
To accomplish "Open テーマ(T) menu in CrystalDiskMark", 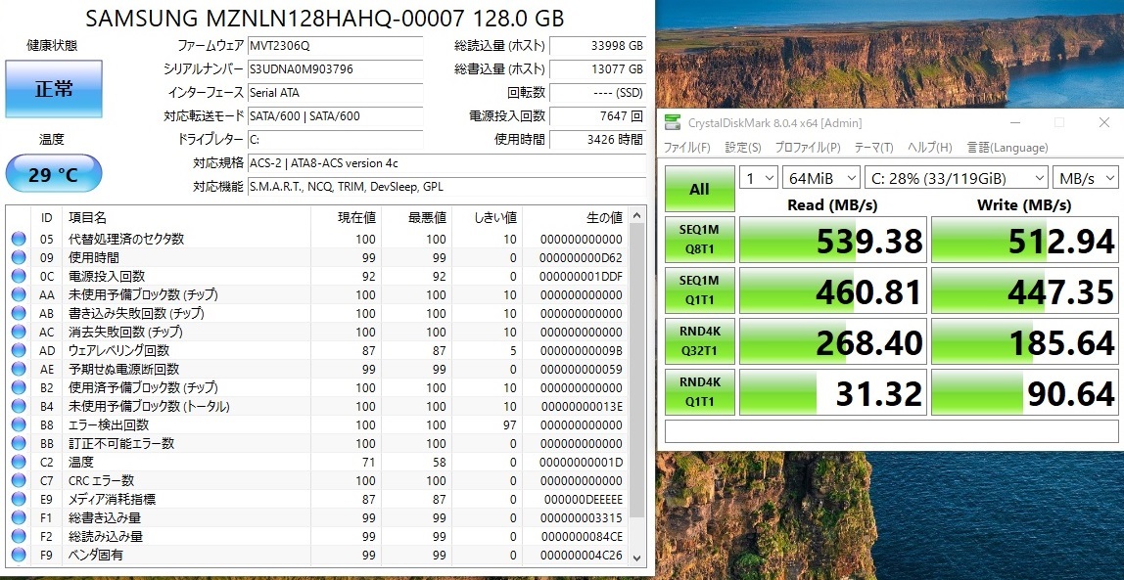I will click(873, 148).
